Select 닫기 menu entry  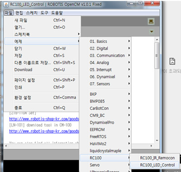(x=42, y=48)
